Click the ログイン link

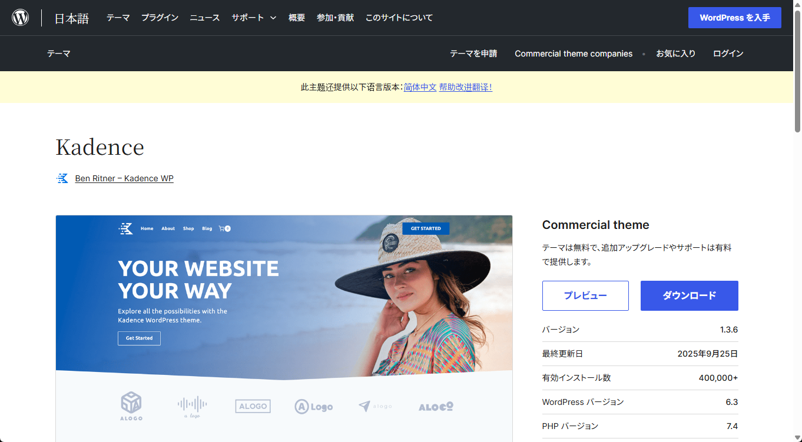(728, 54)
